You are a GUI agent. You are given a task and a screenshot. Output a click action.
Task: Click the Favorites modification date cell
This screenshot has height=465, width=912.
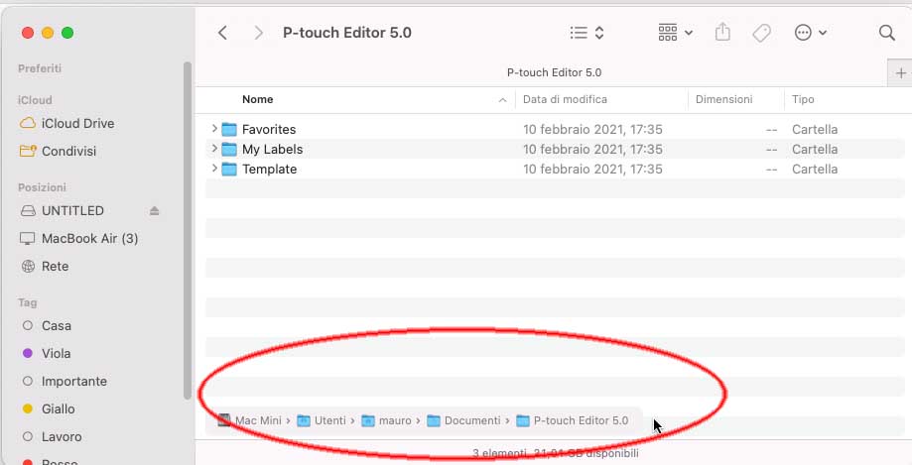(592, 129)
